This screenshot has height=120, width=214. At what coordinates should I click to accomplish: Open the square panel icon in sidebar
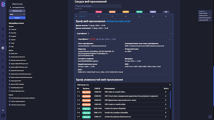click(3, 42)
